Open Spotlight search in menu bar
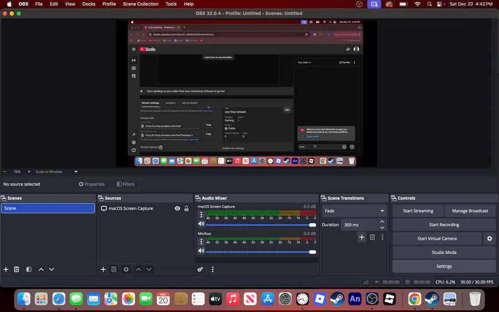499x312 pixels. point(429,4)
